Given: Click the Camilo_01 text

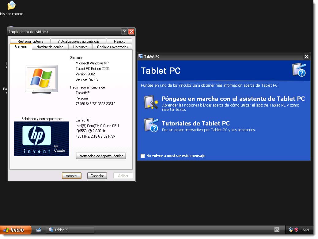Looking at the screenshot, I should (83, 120).
